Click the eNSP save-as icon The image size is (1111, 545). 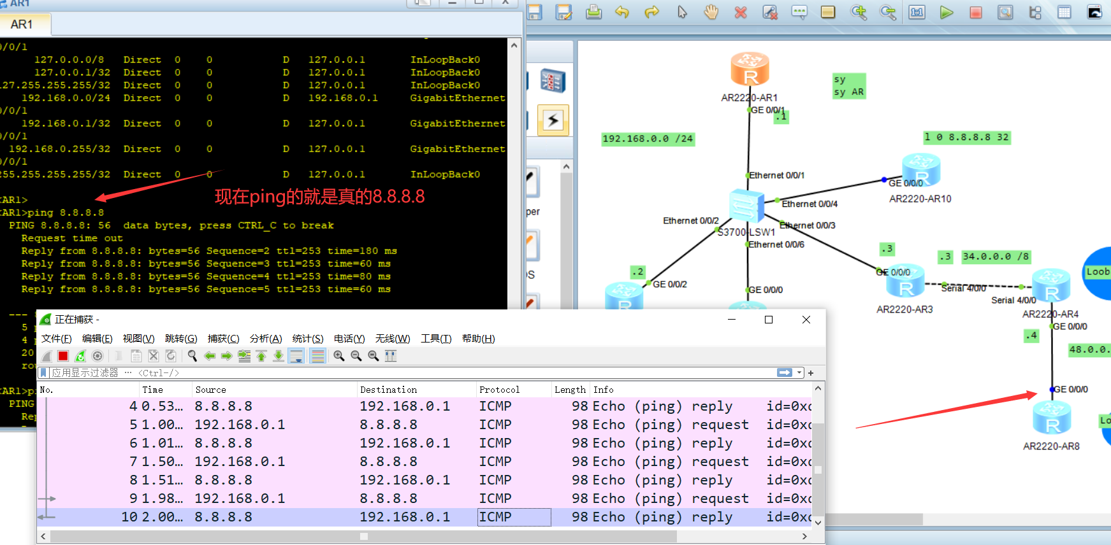click(x=563, y=11)
